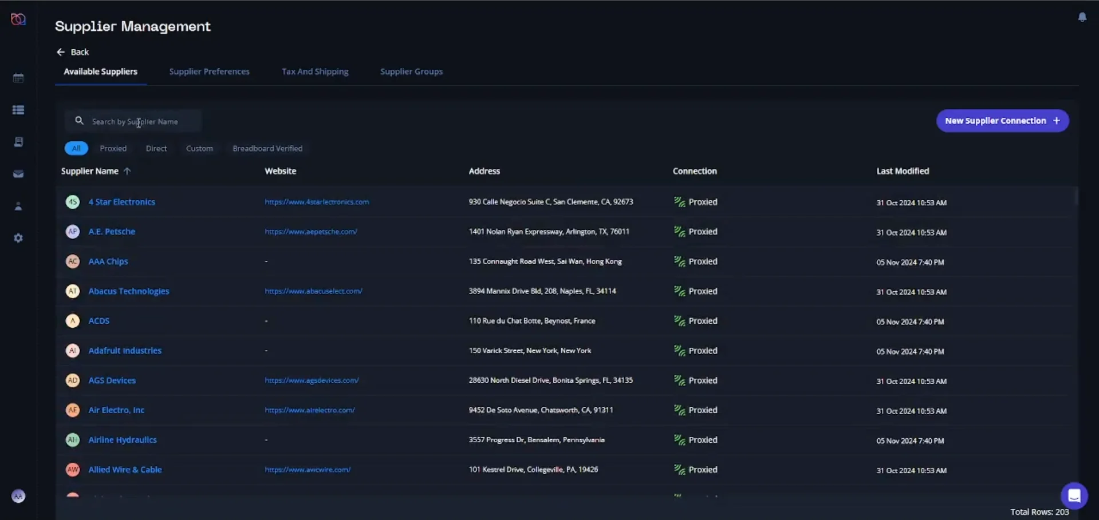Image resolution: width=1099 pixels, height=520 pixels.
Task: Click the A avatar for ACDS
Action: 73,321
